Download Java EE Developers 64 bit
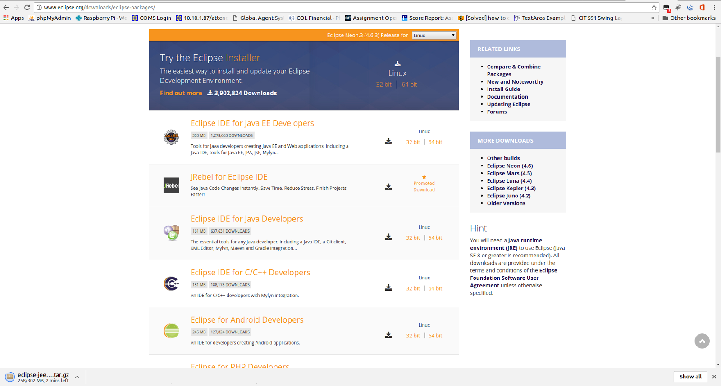721x386 pixels. pos(435,142)
